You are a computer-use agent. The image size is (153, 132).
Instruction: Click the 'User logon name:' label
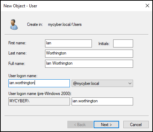(x=23, y=76)
